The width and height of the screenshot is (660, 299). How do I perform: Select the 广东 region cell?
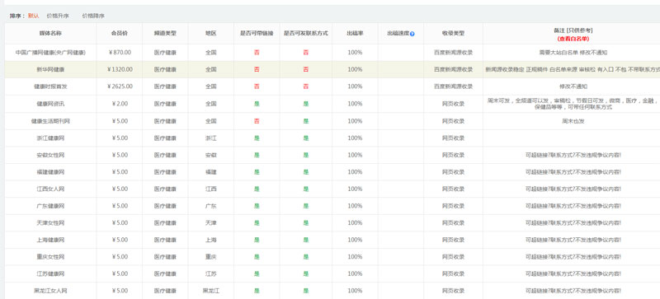tap(211, 206)
